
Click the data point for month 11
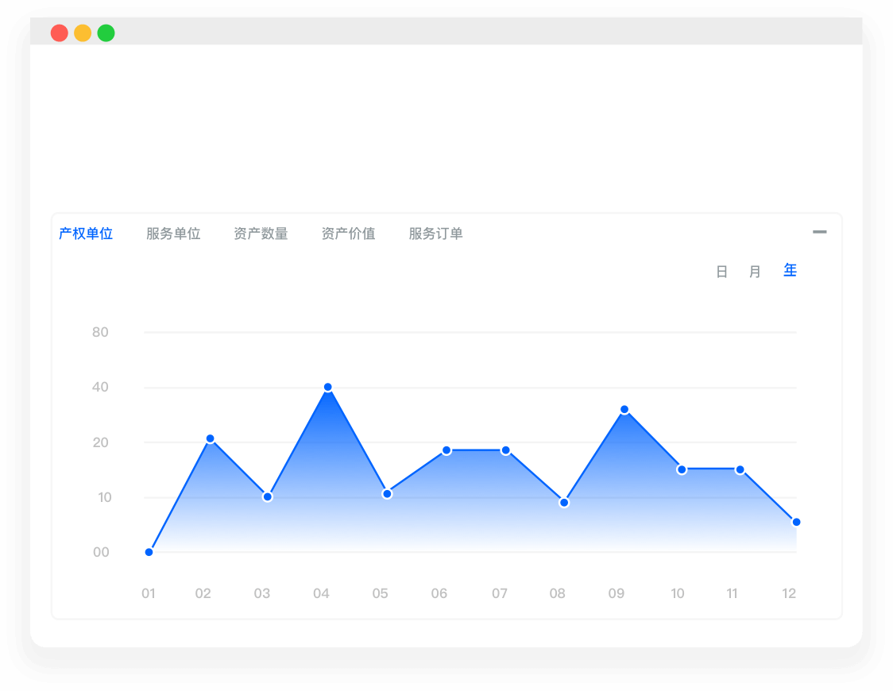click(740, 469)
